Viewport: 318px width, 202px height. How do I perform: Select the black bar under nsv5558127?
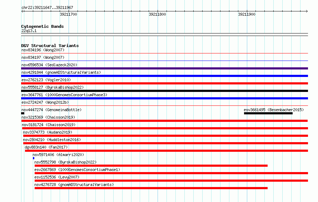(164, 91)
